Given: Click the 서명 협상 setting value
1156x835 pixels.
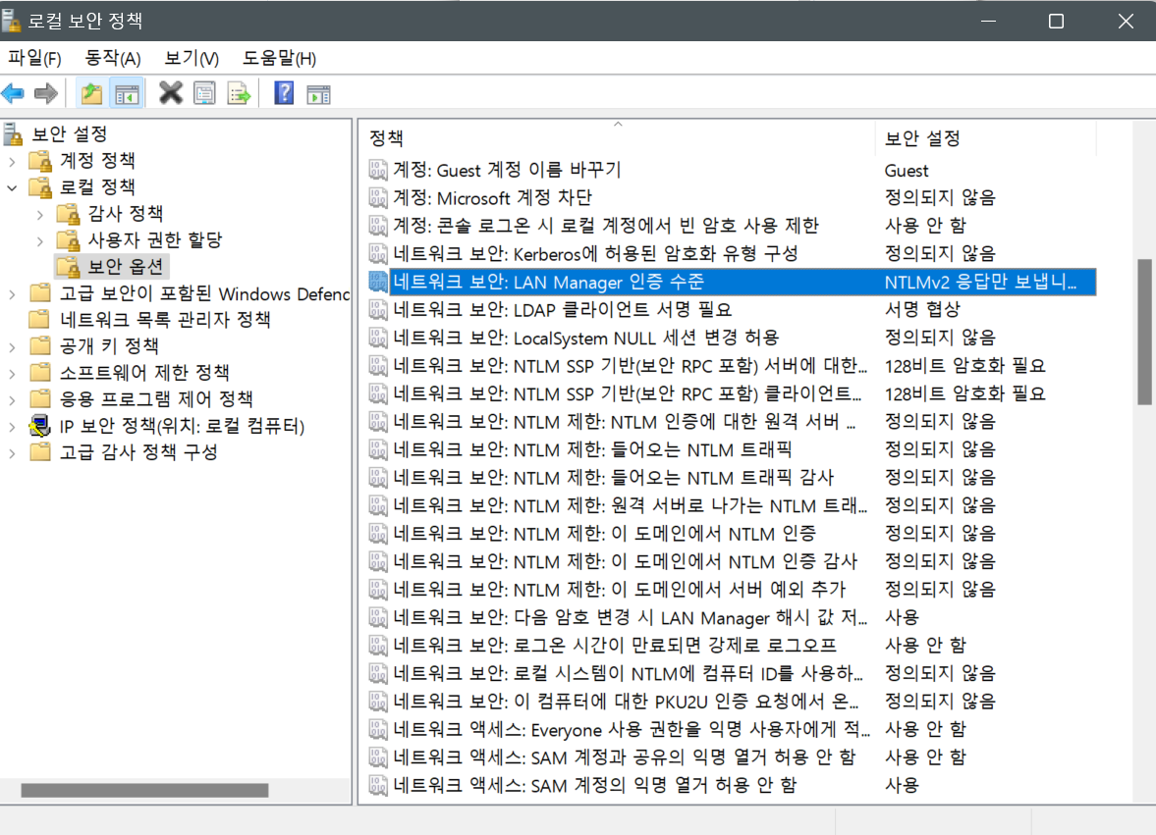Looking at the screenshot, I should [x=923, y=310].
